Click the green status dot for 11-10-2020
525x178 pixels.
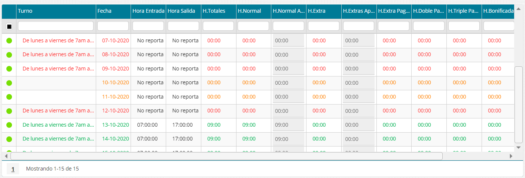(x=9, y=97)
